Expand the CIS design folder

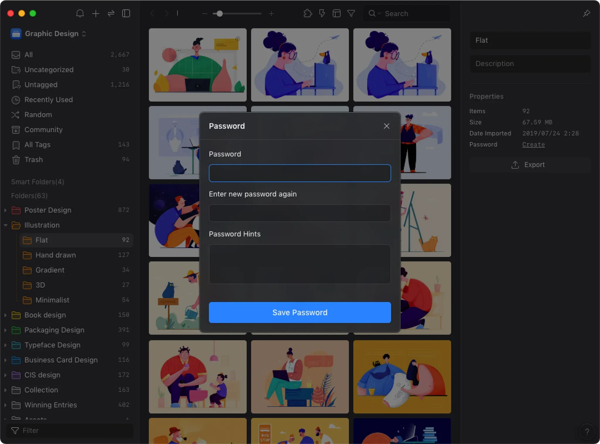tap(5, 375)
